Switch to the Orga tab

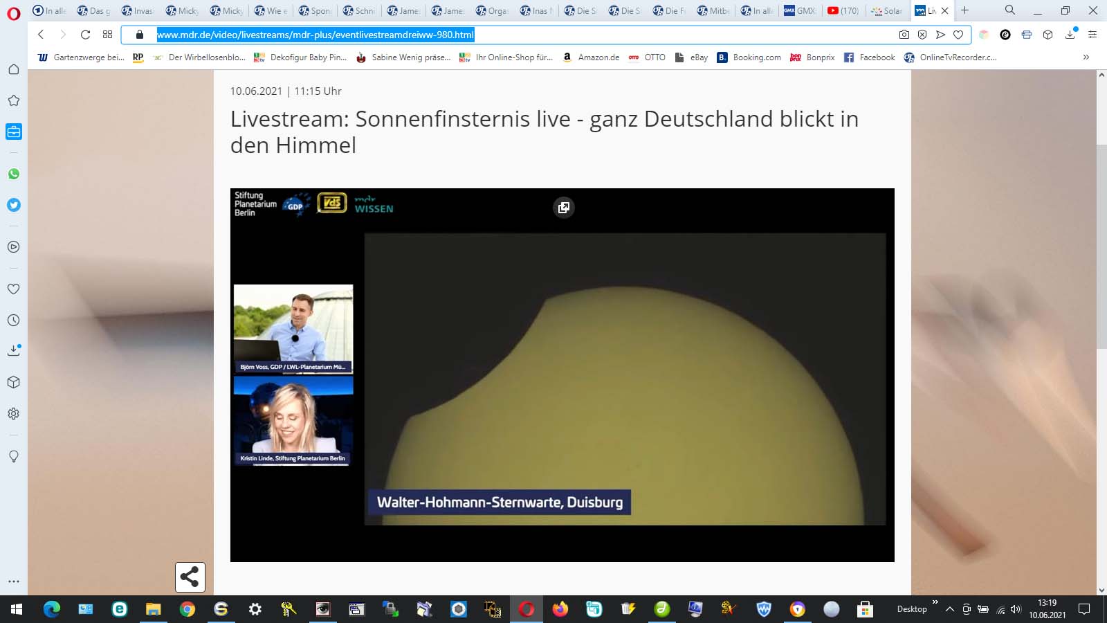(x=491, y=10)
